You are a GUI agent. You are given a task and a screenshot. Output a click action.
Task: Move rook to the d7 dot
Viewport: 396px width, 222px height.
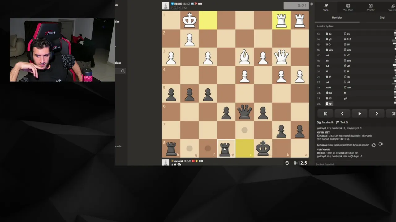(x=244, y=130)
